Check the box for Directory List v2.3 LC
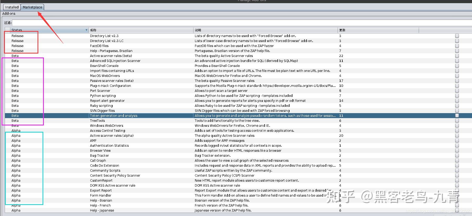The image size is (472, 216). click(x=457, y=41)
